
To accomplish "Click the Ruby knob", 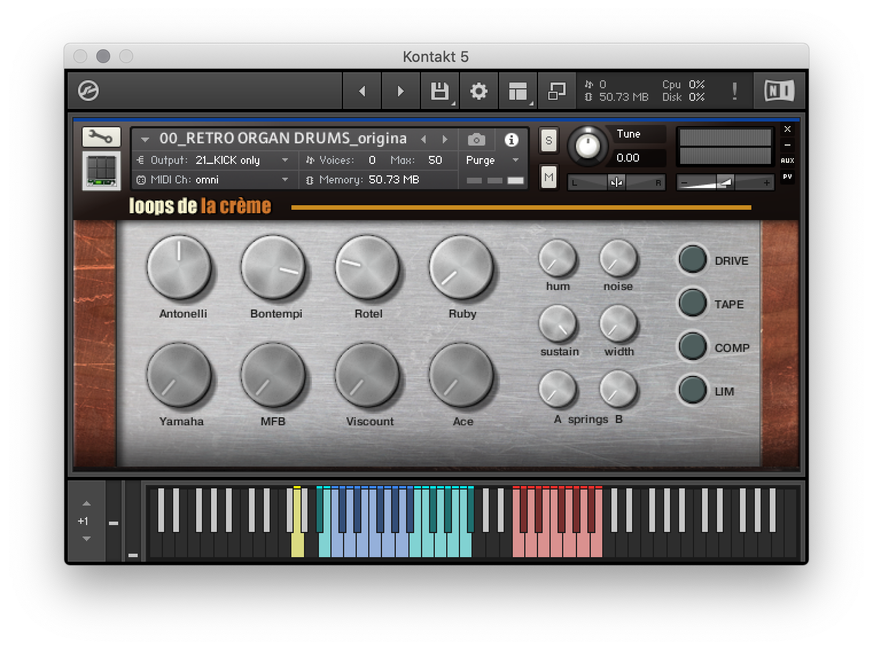I will 461,268.
